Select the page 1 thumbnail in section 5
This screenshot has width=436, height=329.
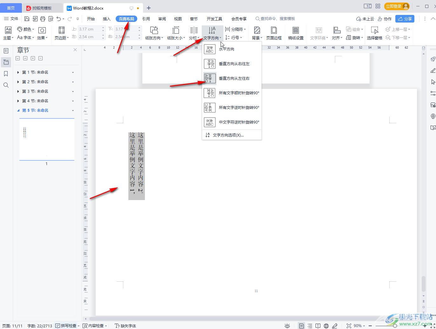pyautogui.click(x=47, y=139)
